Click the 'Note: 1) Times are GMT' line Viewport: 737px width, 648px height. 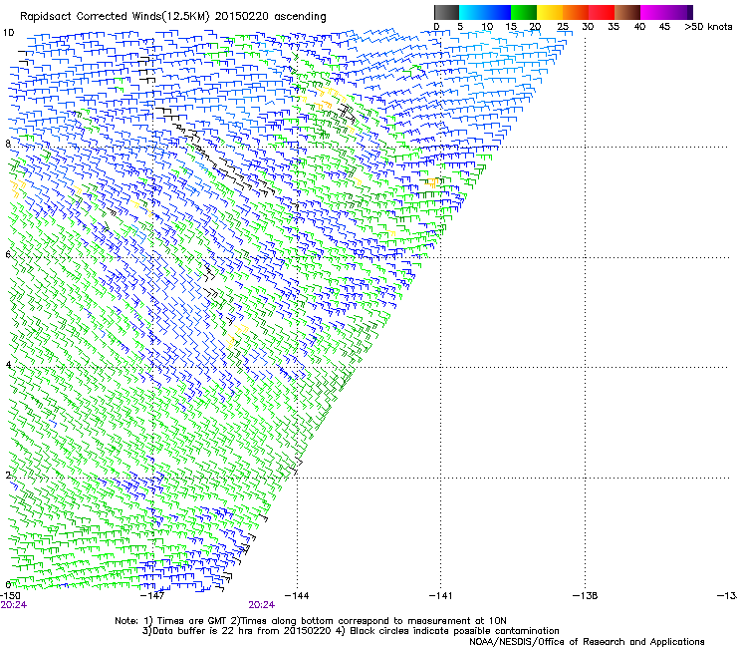pos(311,621)
